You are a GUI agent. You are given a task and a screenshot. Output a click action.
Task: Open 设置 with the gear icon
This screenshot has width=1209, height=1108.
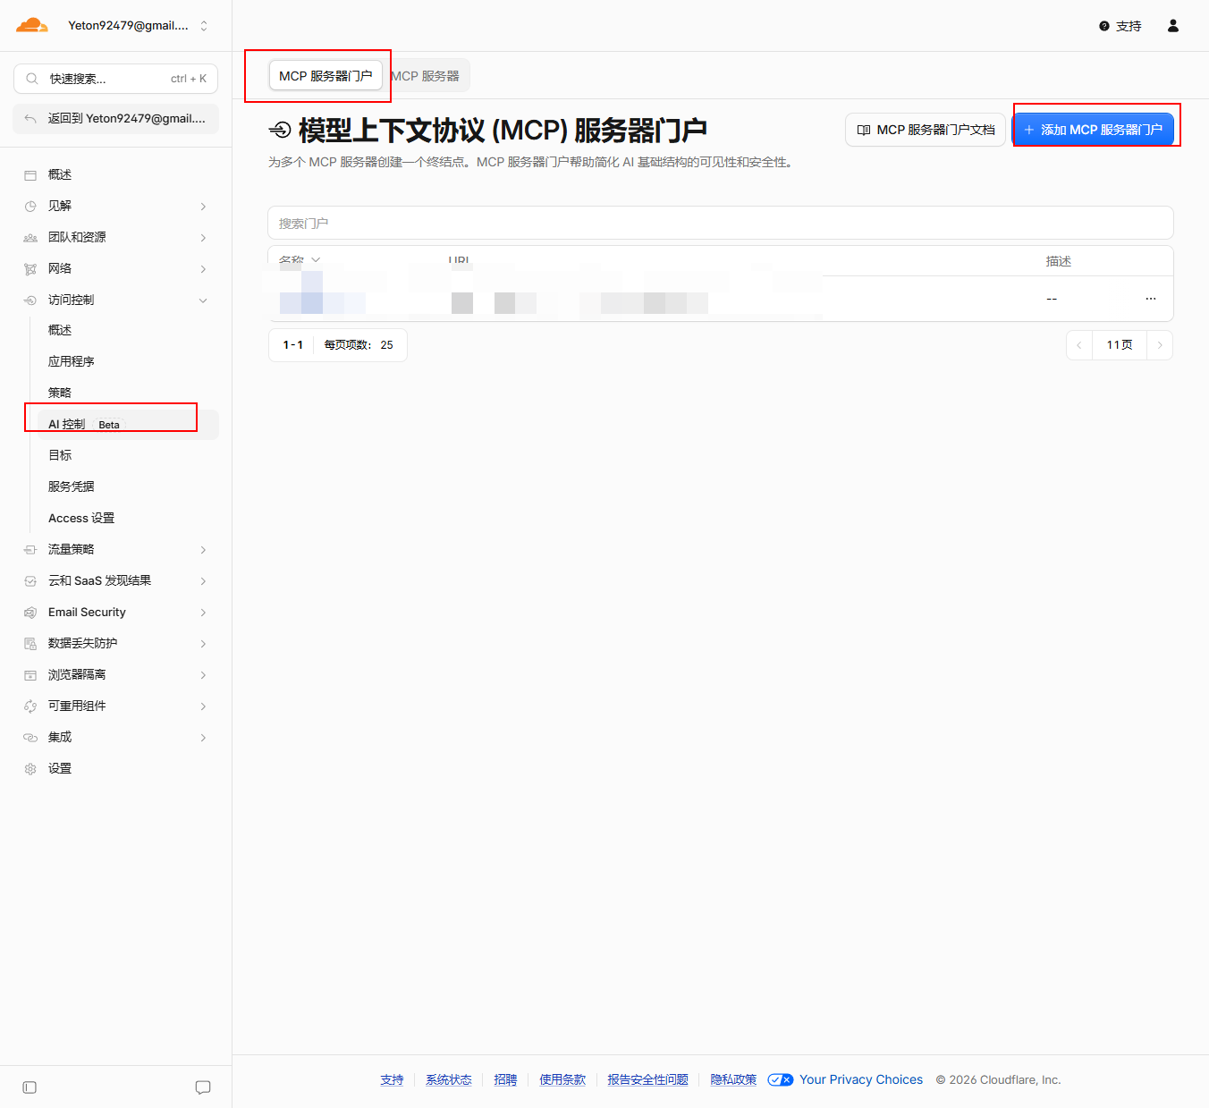coord(116,768)
